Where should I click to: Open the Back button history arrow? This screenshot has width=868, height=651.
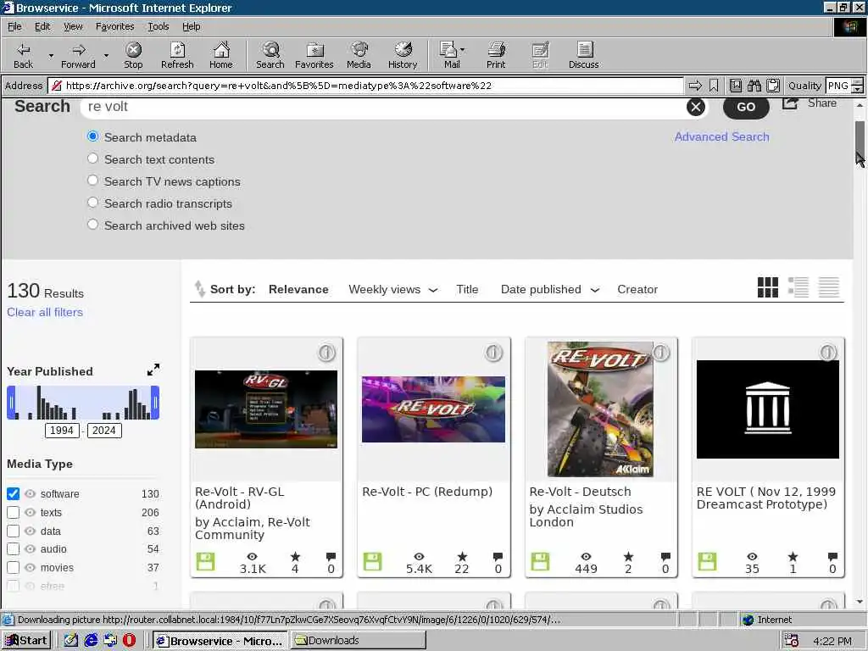click(51, 55)
